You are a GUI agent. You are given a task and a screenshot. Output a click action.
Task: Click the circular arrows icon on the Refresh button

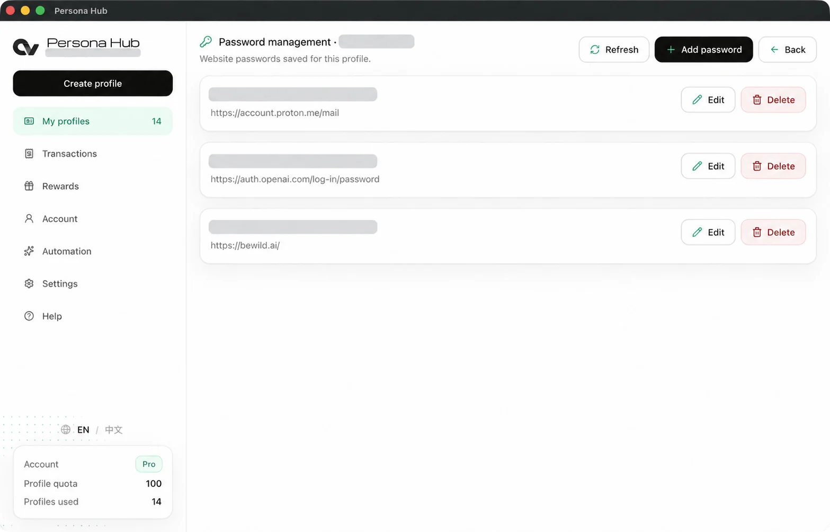point(595,49)
